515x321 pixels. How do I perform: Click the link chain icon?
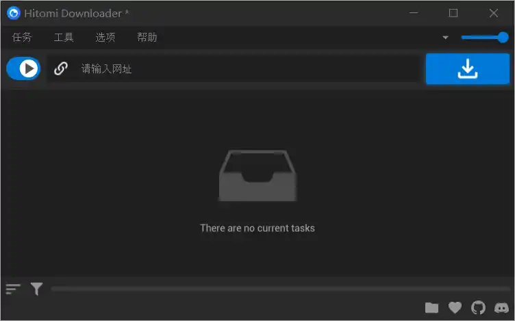coord(61,69)
